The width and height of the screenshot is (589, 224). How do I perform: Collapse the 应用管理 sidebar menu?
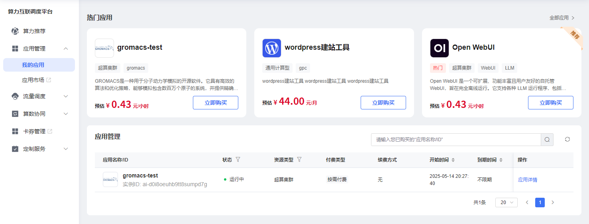pyautogui.click(x=66, y=49)
